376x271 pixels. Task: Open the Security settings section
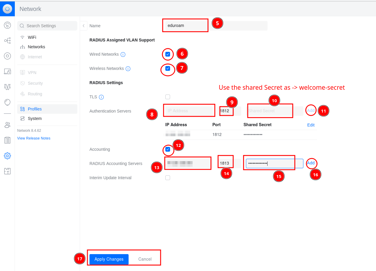47,83
